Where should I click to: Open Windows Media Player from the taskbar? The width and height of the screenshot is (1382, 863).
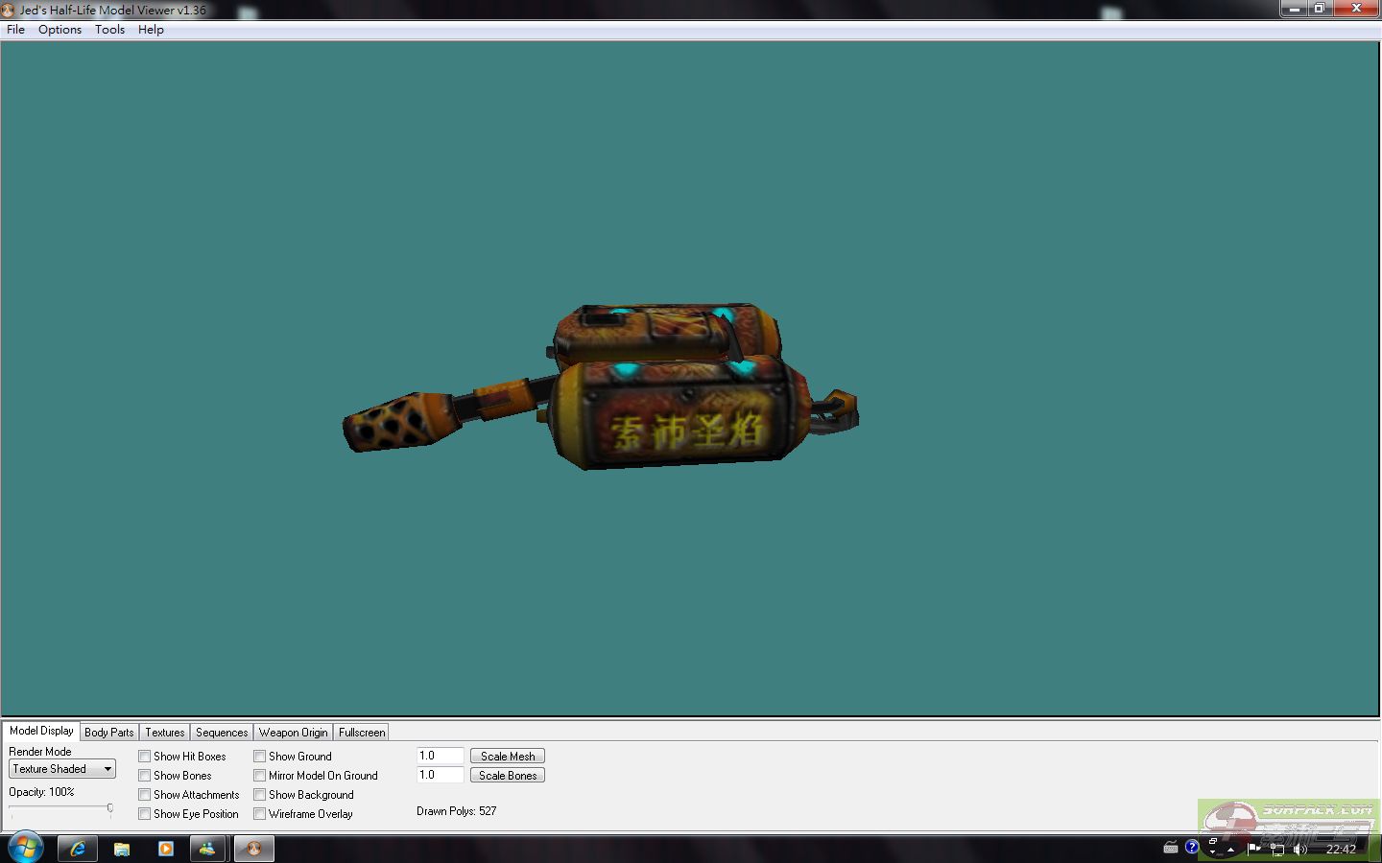(166, 849)
